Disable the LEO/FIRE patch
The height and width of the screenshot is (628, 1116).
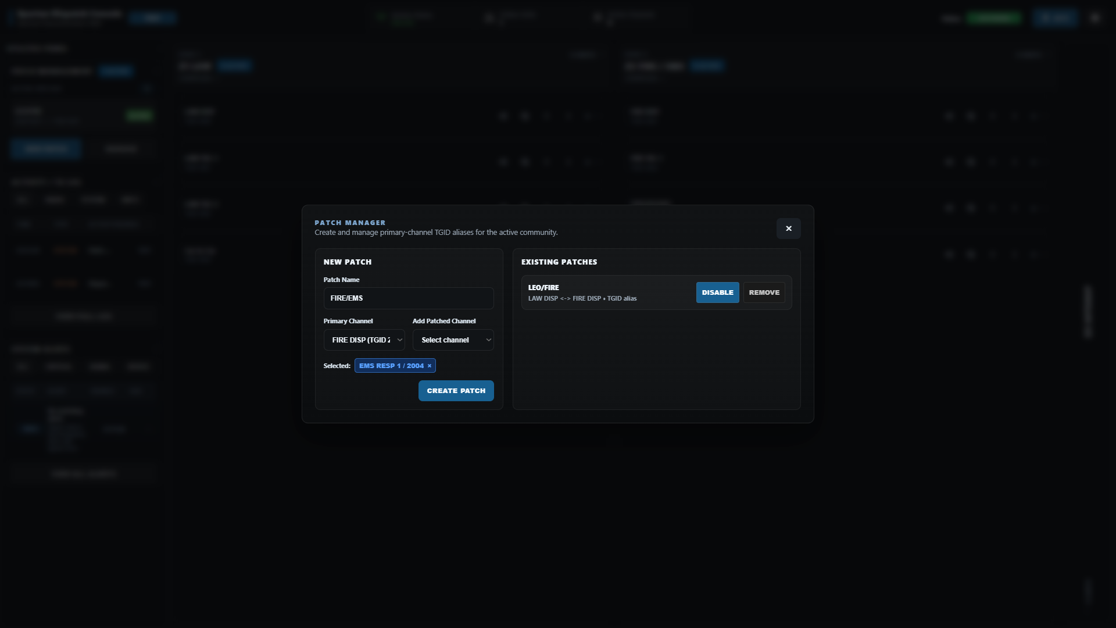pos(717,292)
